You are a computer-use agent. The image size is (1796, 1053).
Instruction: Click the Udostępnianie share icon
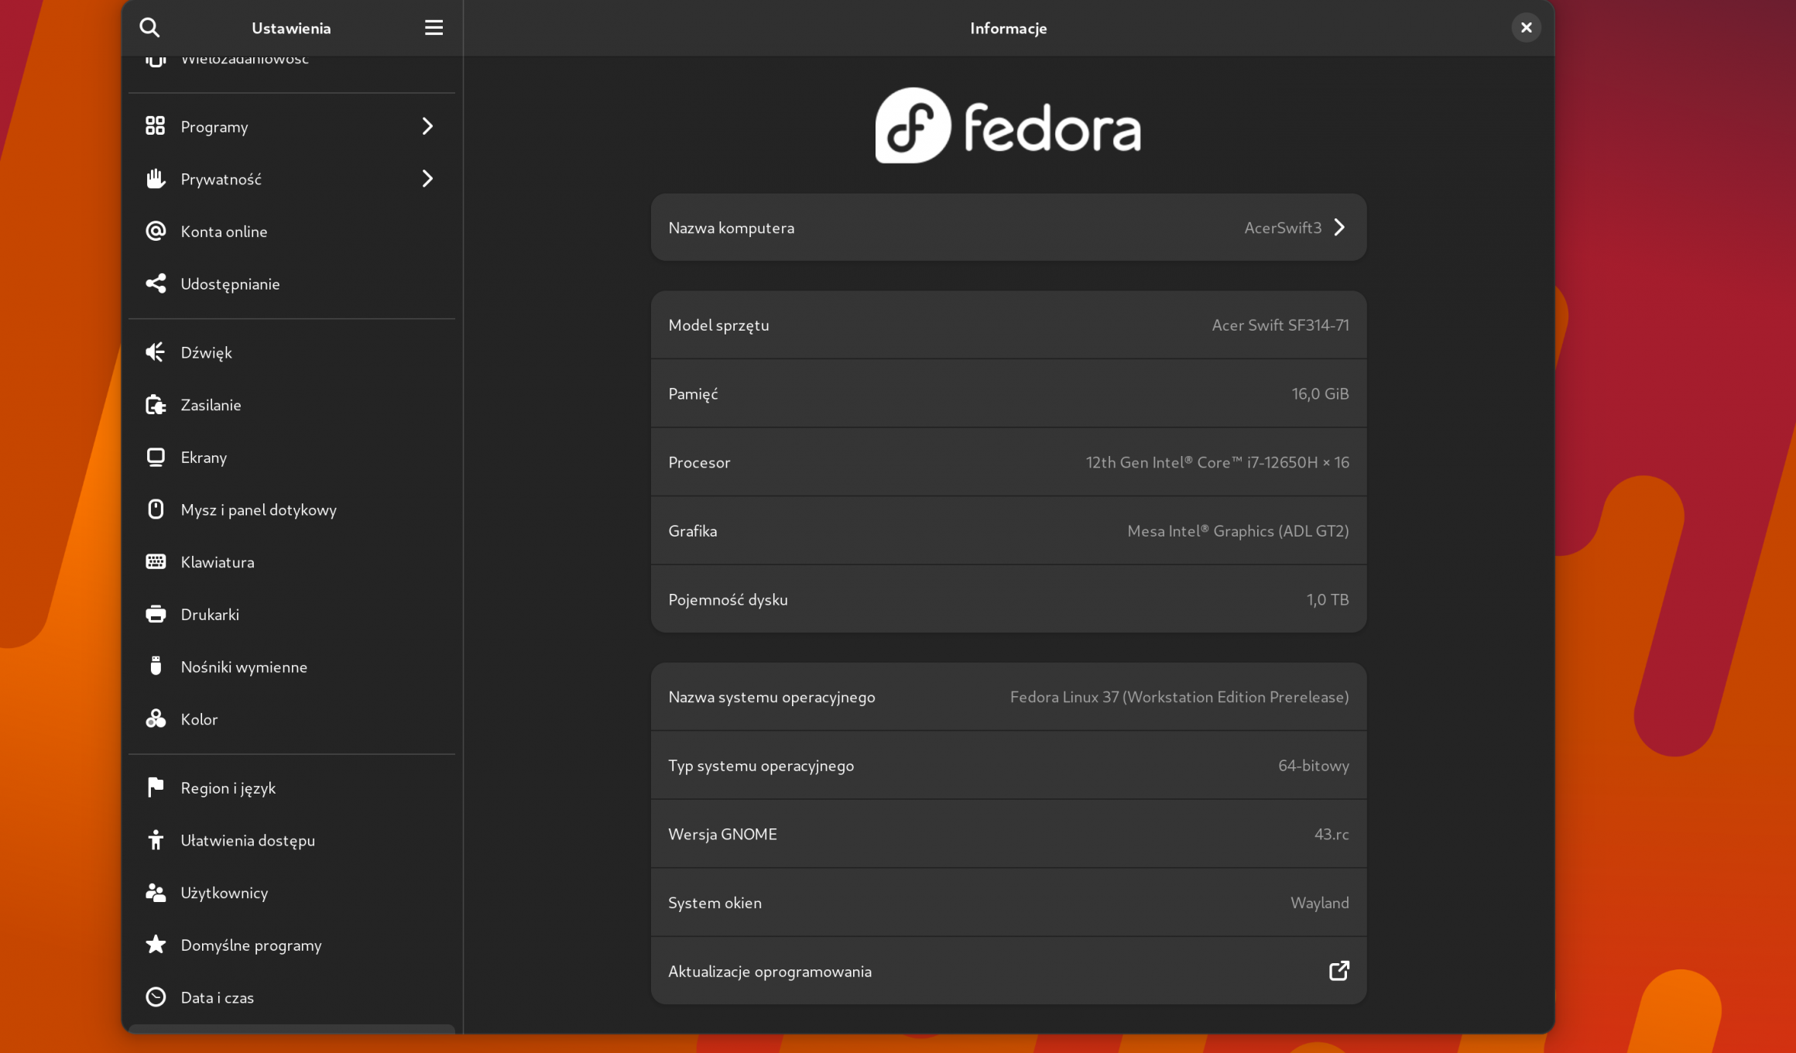155,283
